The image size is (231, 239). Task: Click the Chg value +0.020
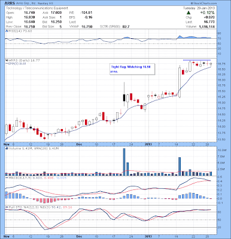(209, 17)
